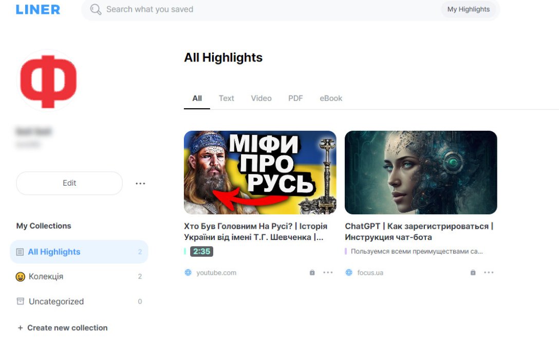Click the globe icon beside focus.ua

(349, 273)
